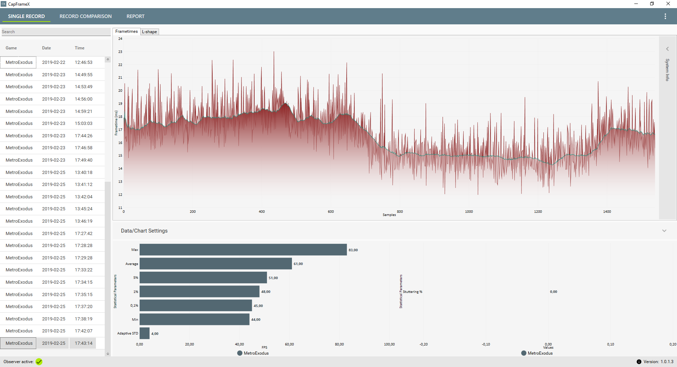Sort records by the Date column header
The height and width of the screenshot is (367, 677).
47,48
